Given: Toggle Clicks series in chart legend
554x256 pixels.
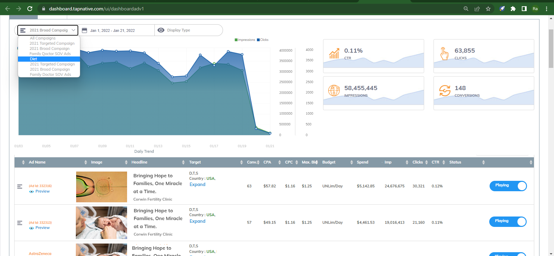Looking at the screenshot, I should [263, 40].
